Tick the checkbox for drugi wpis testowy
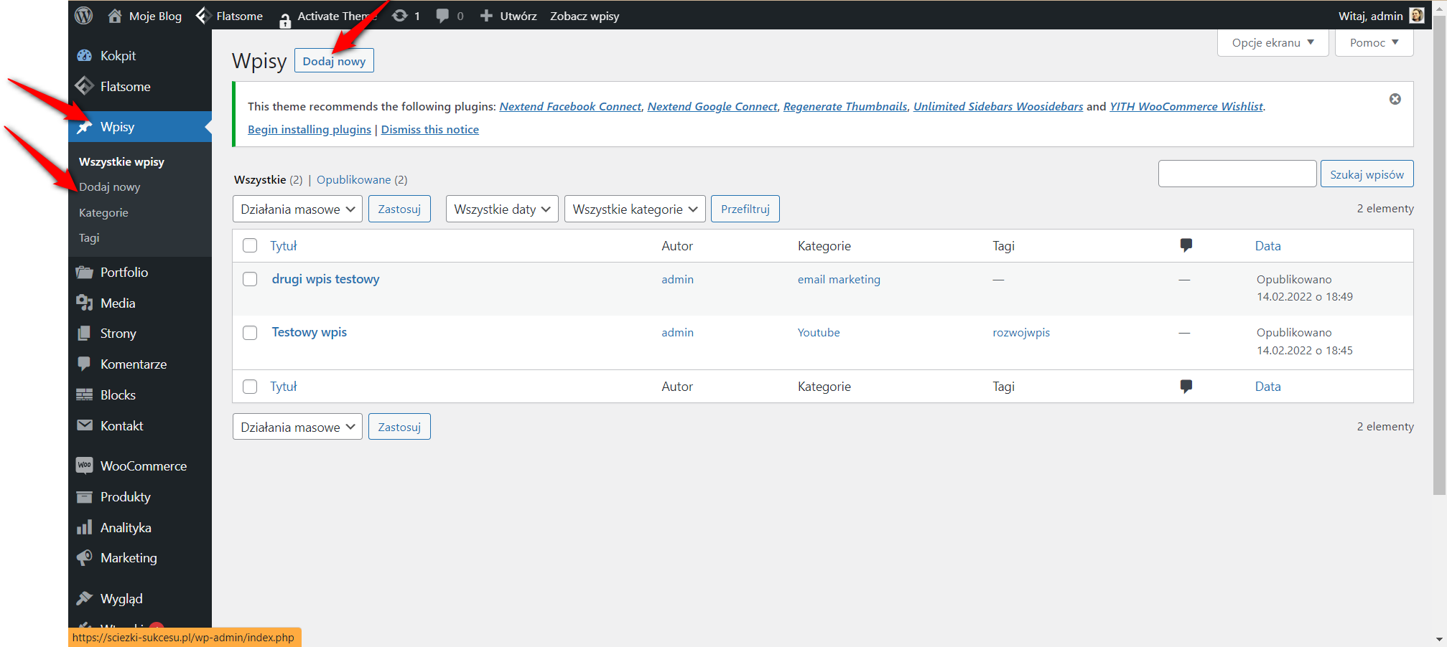The height and width of the screenshot is (647, 1447). tap(250, 279)
